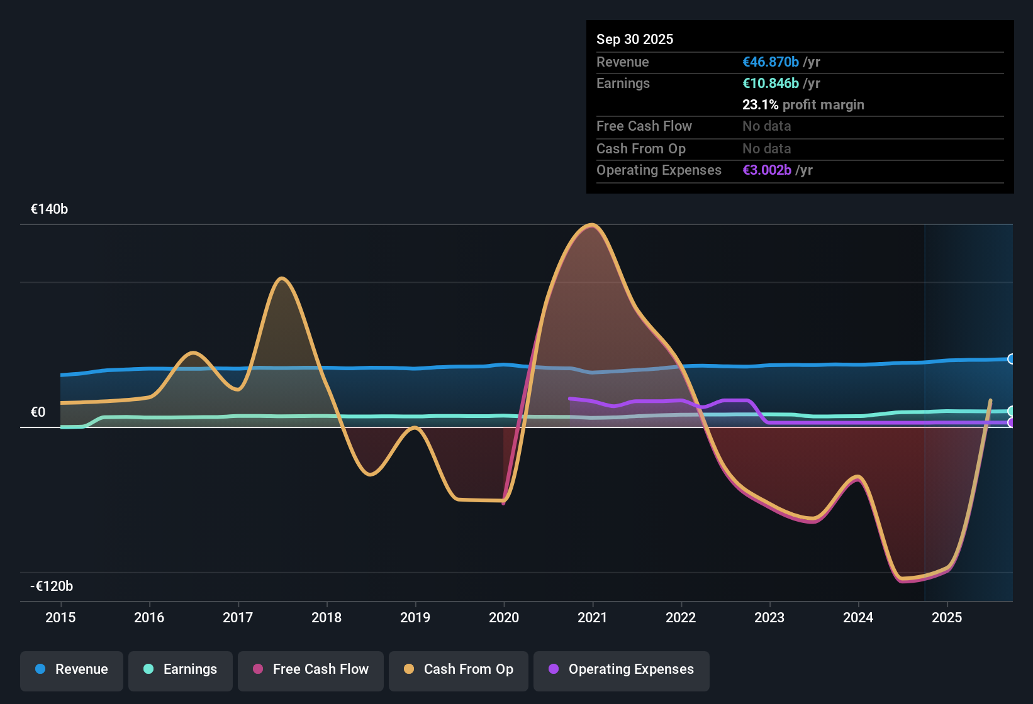
Task: Click the blue Revenue legend dot
Action: click(x=40, y=669)
